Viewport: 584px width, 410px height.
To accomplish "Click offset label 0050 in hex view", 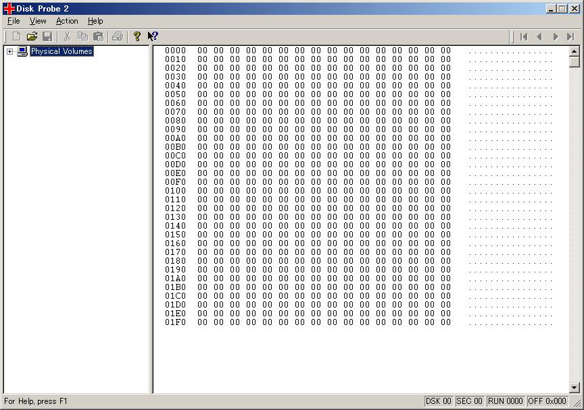I will click(x=176, y=94).
